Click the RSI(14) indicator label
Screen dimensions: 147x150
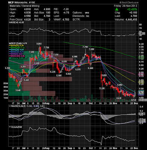point(16,22)
